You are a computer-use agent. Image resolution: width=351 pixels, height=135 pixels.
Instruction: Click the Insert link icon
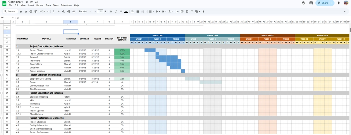[x=177, y=11]
